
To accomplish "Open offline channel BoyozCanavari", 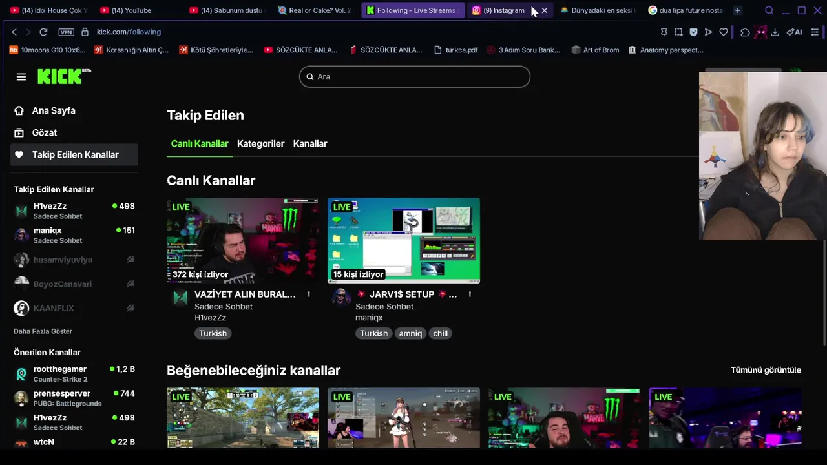I will 74,284.
